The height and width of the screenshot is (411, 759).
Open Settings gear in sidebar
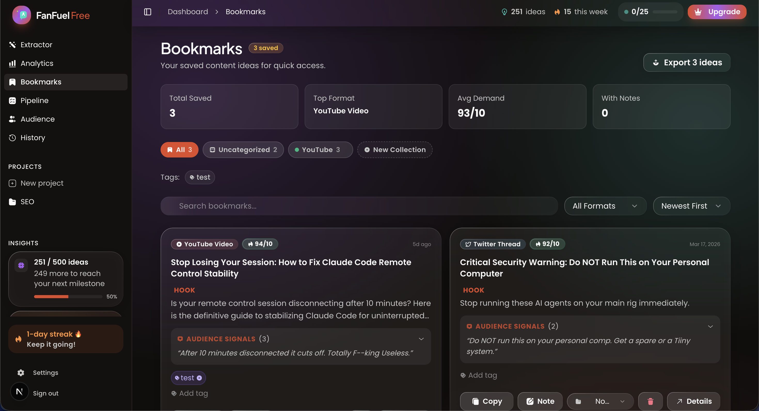(21, 373)
